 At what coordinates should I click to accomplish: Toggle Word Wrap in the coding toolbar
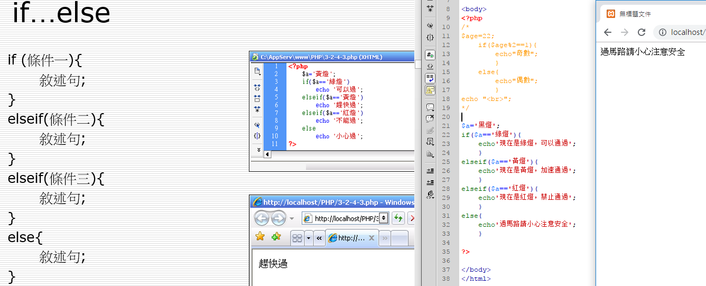[x=430, y=78]
